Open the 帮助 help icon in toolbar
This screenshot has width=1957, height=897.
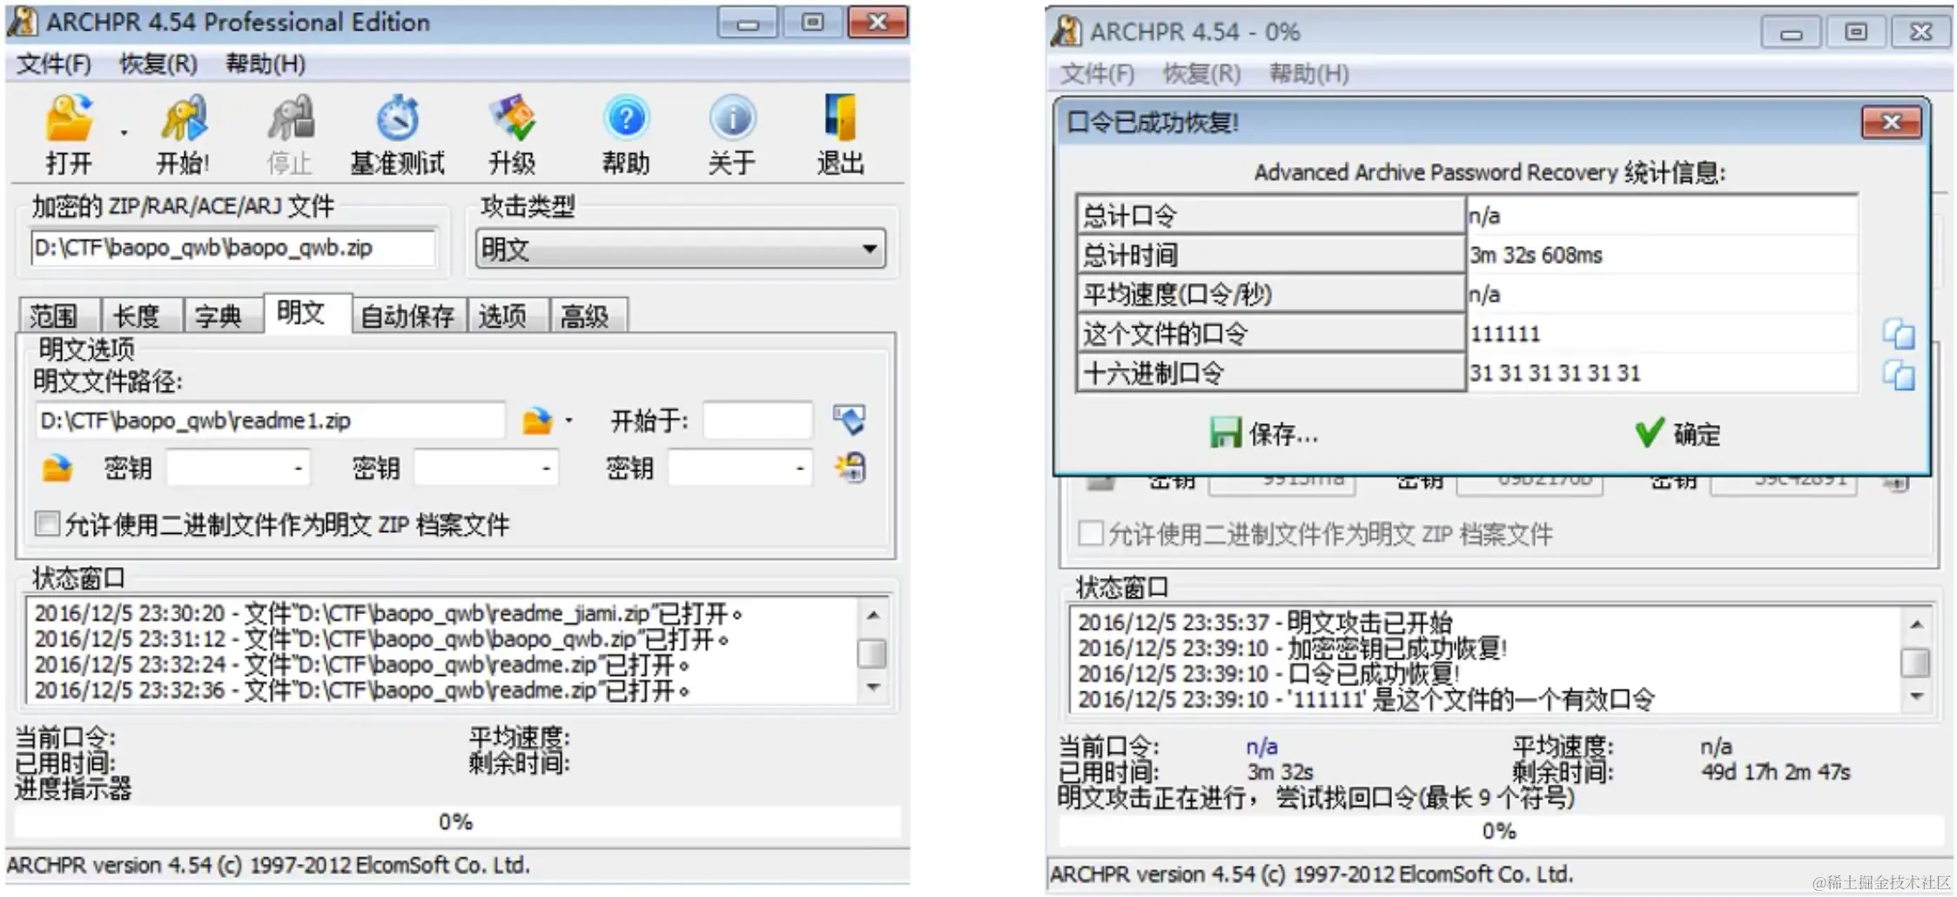(x=626, y=119)
